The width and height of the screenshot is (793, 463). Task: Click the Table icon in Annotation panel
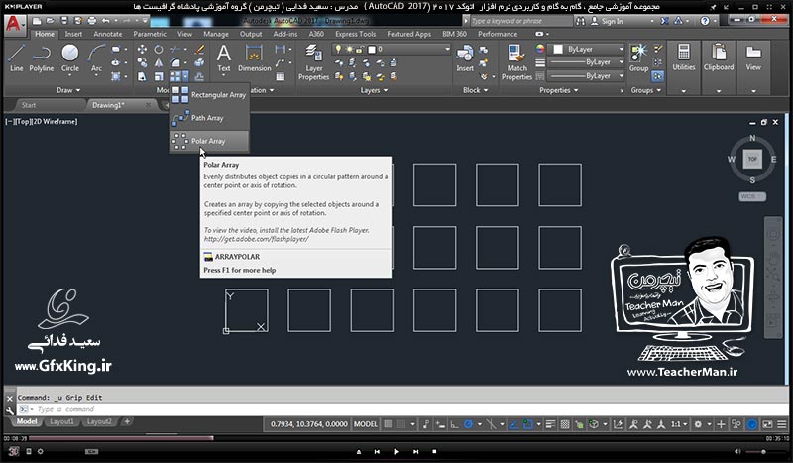[281, 77]
